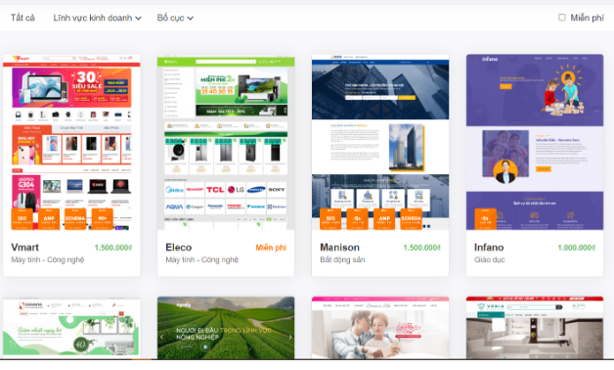The width and height of the screenshot is (614, 370).
Task: Open the Infano template thumbnail
Action: pos(535,142)
